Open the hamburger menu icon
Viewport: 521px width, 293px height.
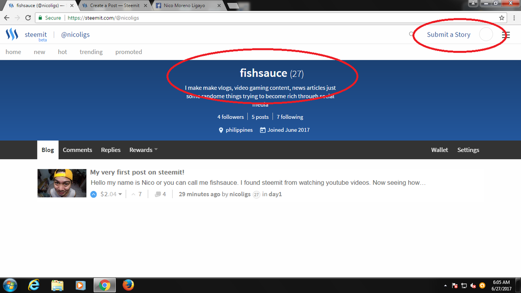click(506, 35)
